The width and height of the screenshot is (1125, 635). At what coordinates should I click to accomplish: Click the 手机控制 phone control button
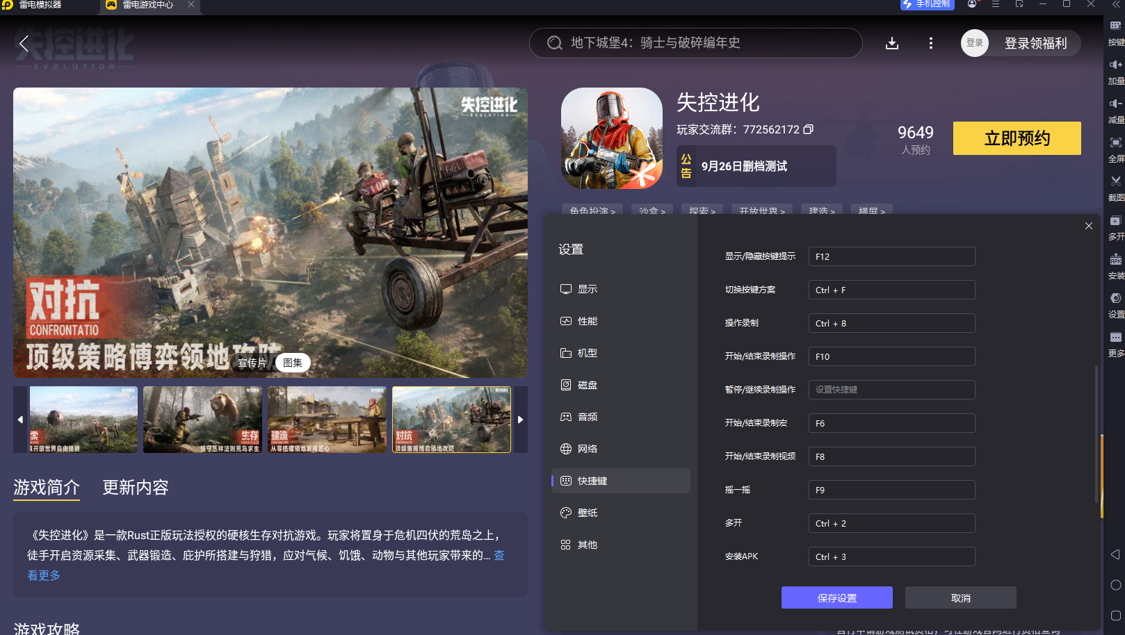tap(928, 4)
